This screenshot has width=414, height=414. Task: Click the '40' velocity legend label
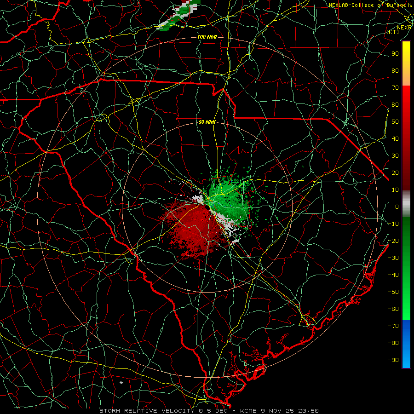point(395,138)
